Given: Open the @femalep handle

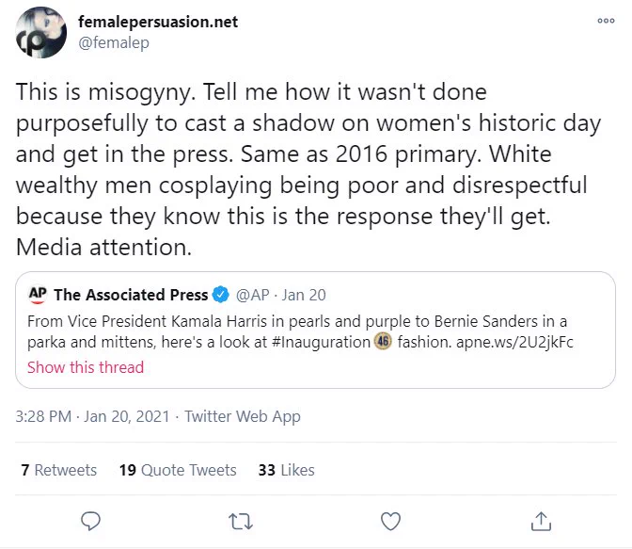Looking at the screenshot, I should (x=114, y=42).
